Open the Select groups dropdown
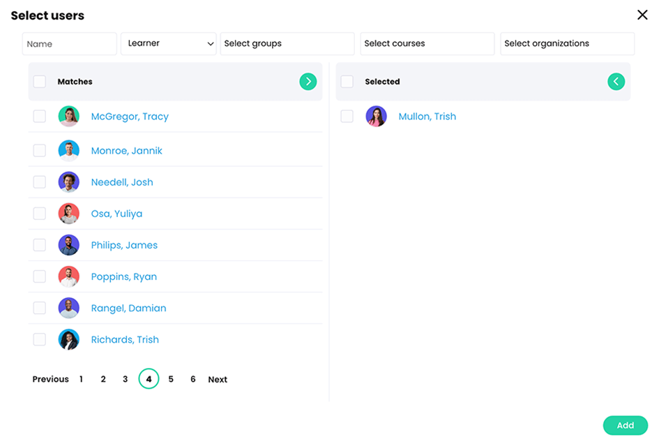This screenshot has height=444, width=659. point(287,43)
